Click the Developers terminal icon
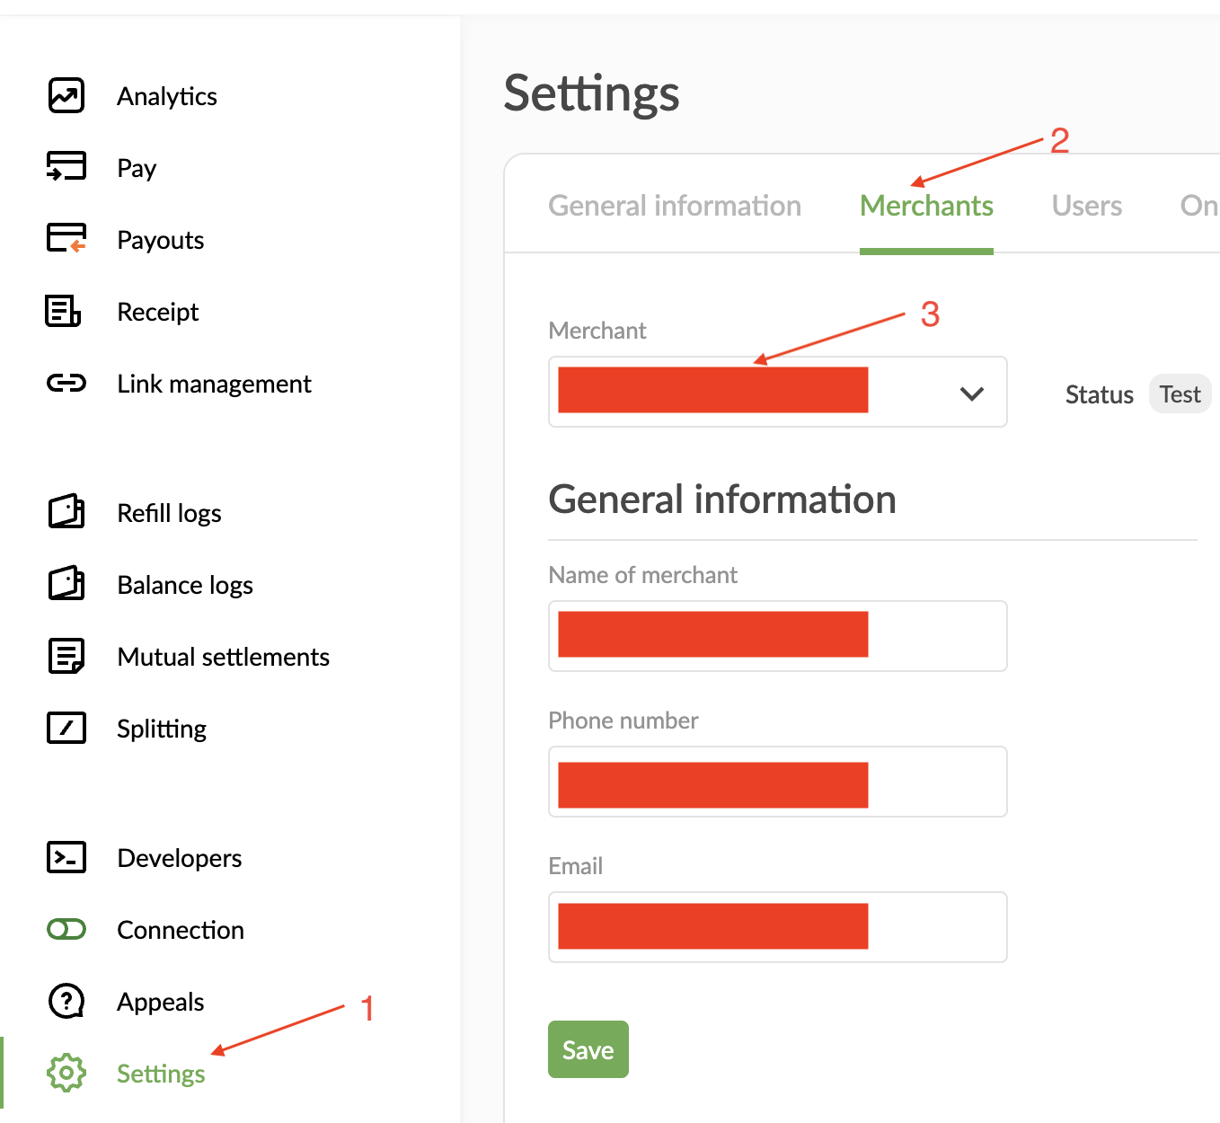Viewport: 1220px width, 1123px height. point(66,858)
